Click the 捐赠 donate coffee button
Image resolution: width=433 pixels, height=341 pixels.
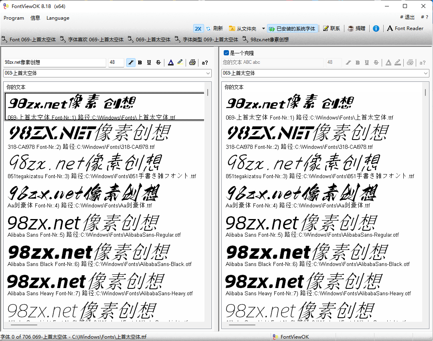(x=356, y=28)
